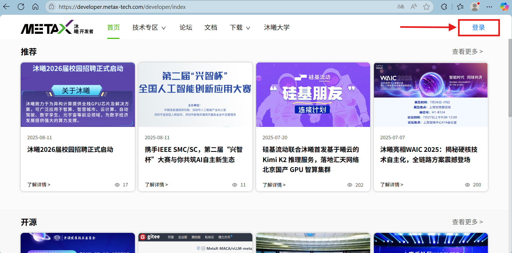
Task: Open the 硅基朋友 连接计划 banner image
Action: (x=313, y=95)
